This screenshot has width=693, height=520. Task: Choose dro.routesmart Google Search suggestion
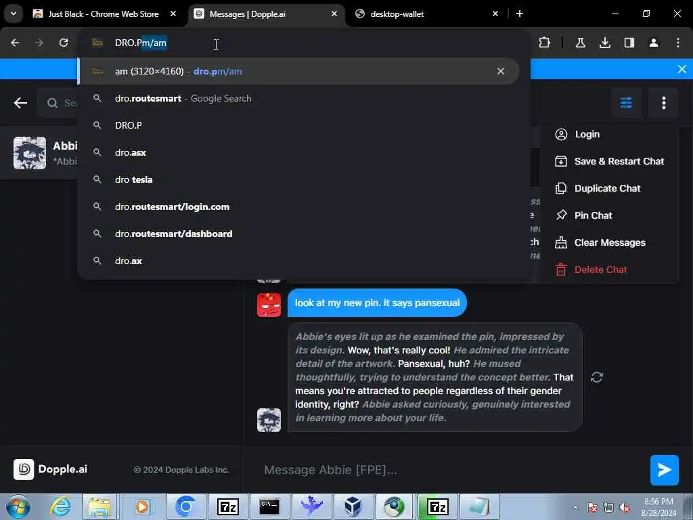(298, 98)
